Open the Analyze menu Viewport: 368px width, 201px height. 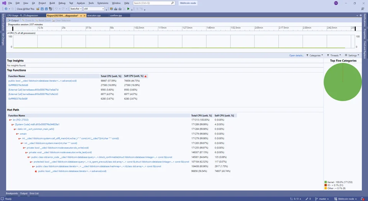(81, 3)
